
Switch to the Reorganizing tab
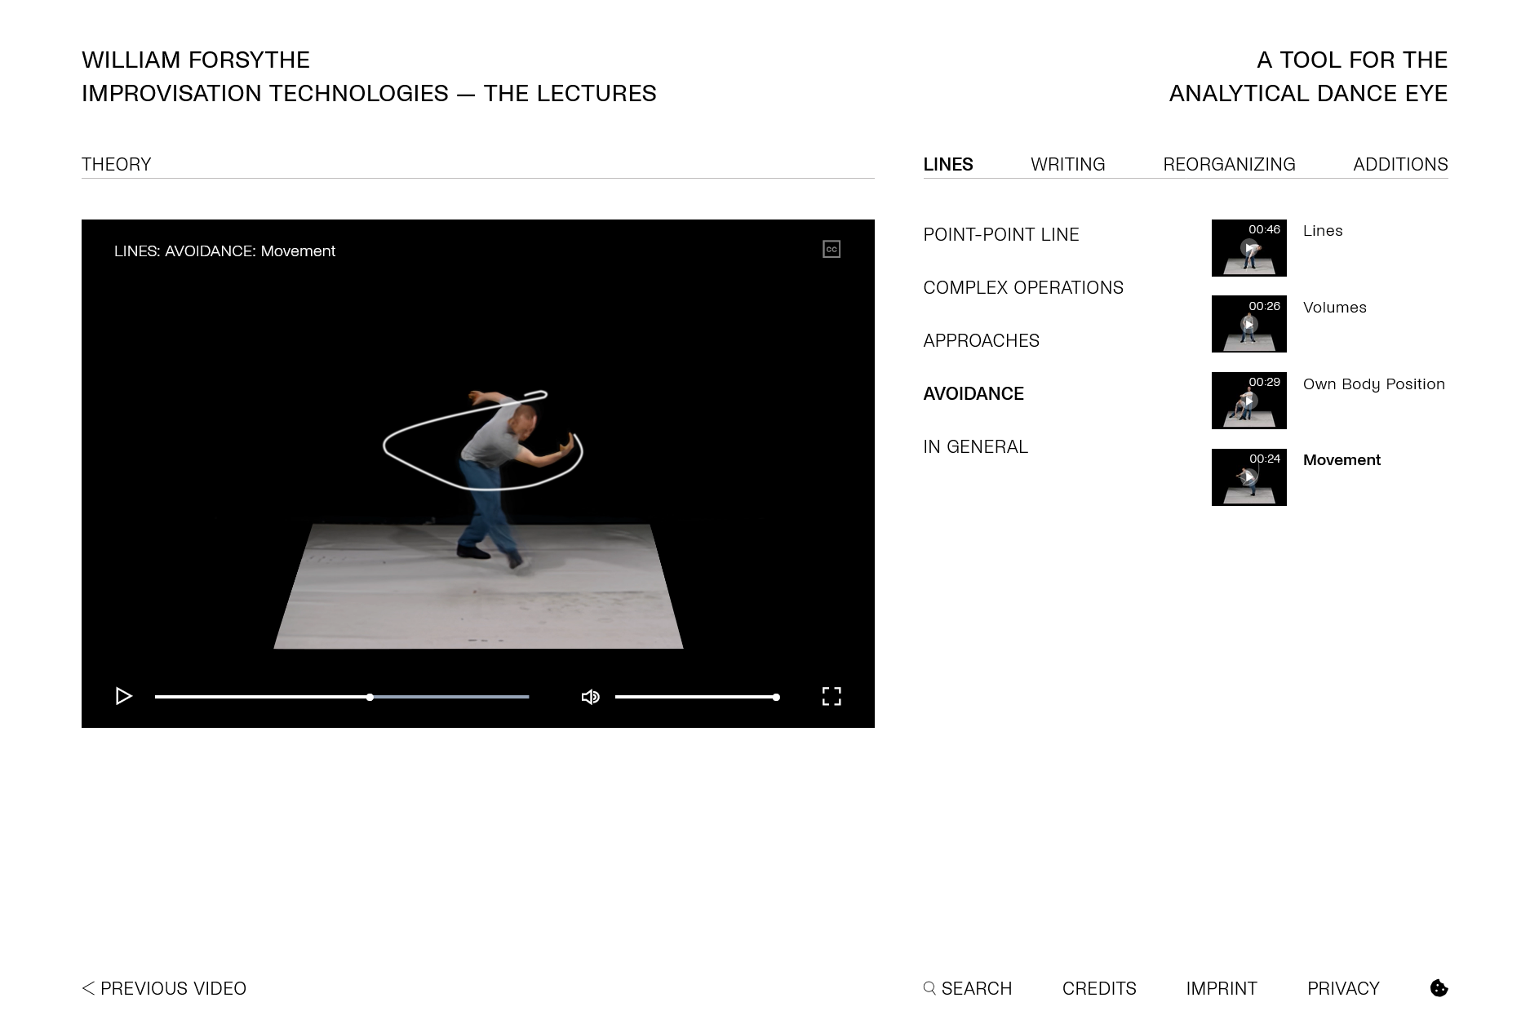(1229, 164)
